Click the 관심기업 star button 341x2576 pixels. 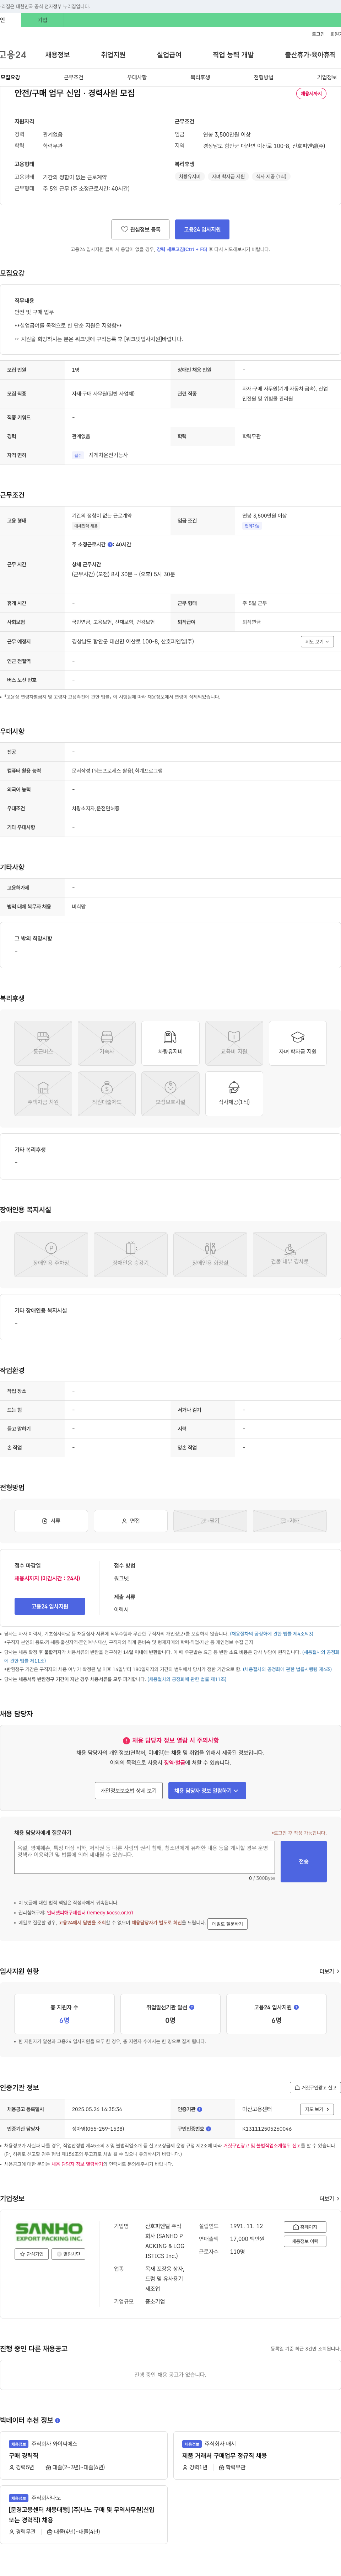point(32,2254)
